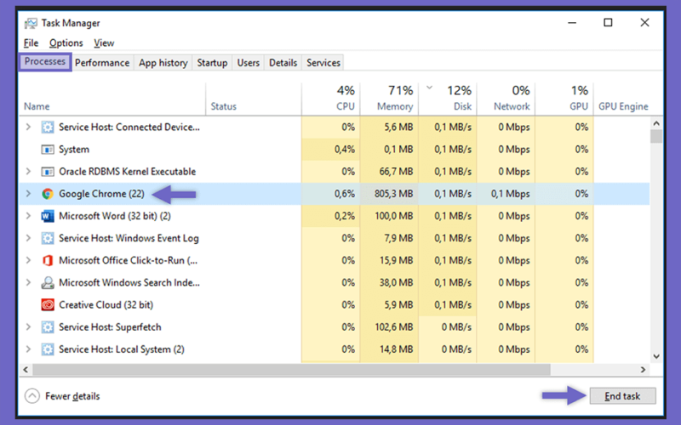The width and height of the screenshot is (681, 425).
Task: Click Oracle RDBMS memory value 66,7 MB
Action: (x=396, y=172)
